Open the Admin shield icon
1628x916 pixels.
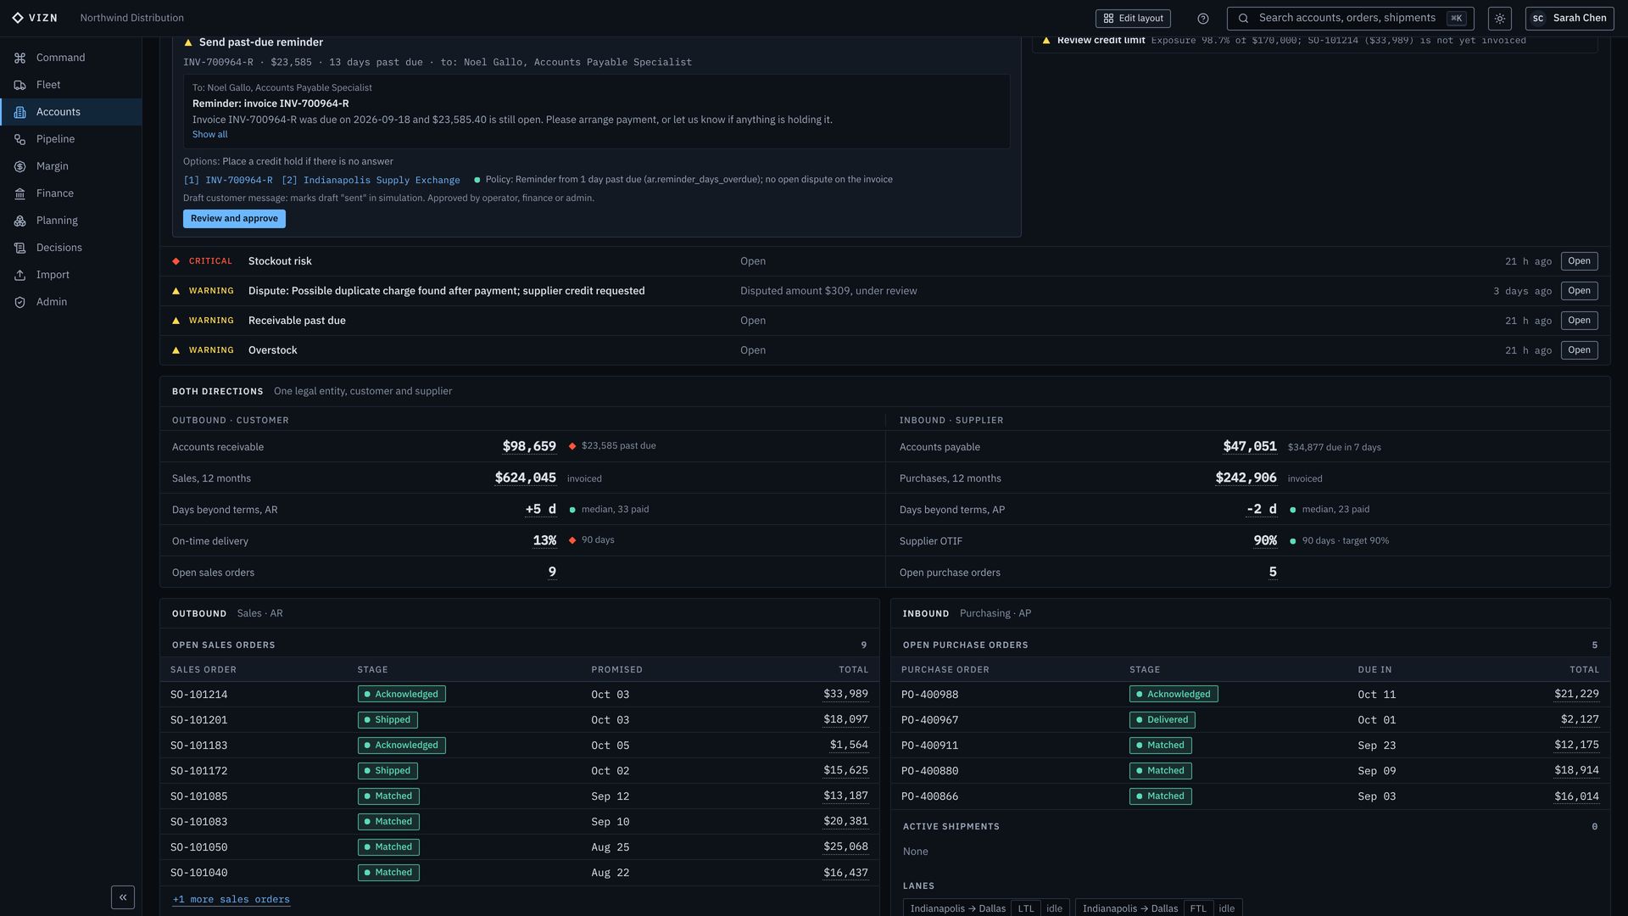click(20, 302)
